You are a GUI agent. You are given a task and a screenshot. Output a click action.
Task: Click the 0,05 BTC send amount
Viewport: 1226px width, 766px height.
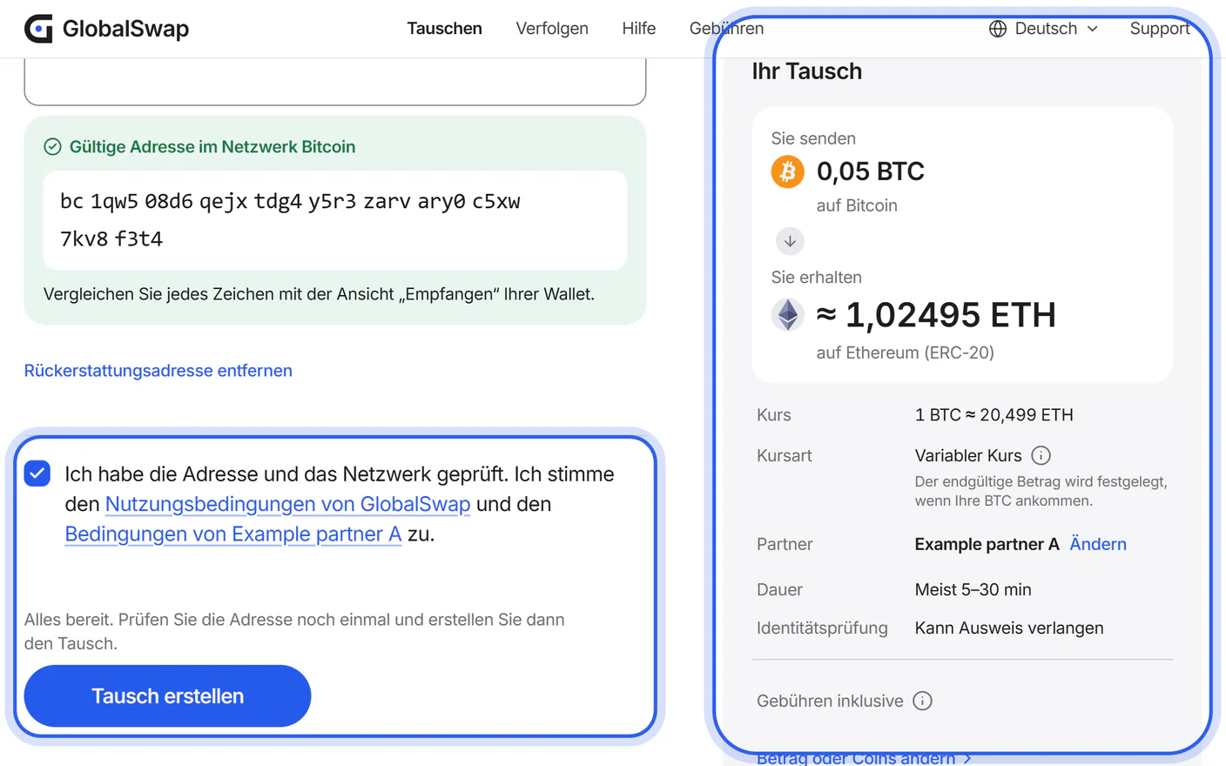tap(871, 171)
